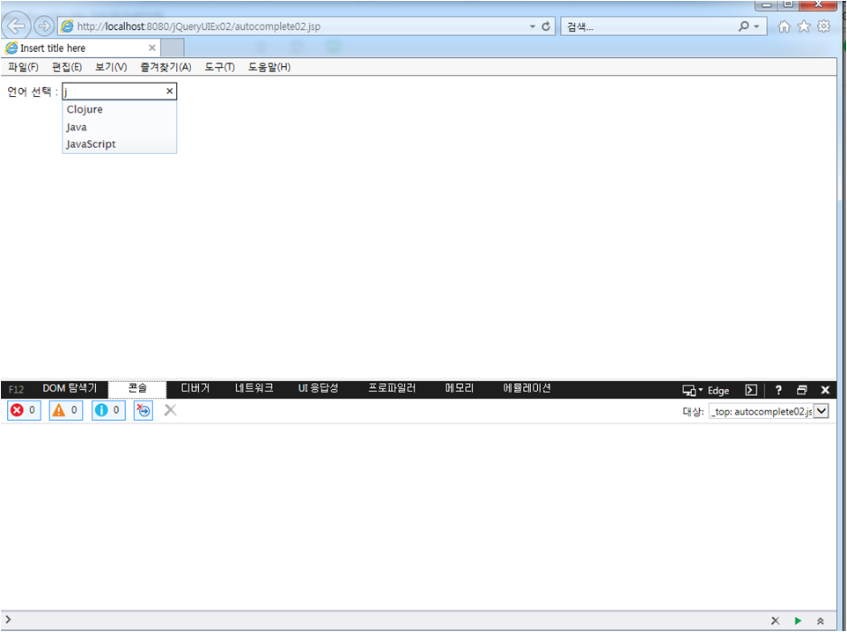Switch to 에뮬레이션 tab
The width and height of the screenshot is (847, 632).
[527, 388]
